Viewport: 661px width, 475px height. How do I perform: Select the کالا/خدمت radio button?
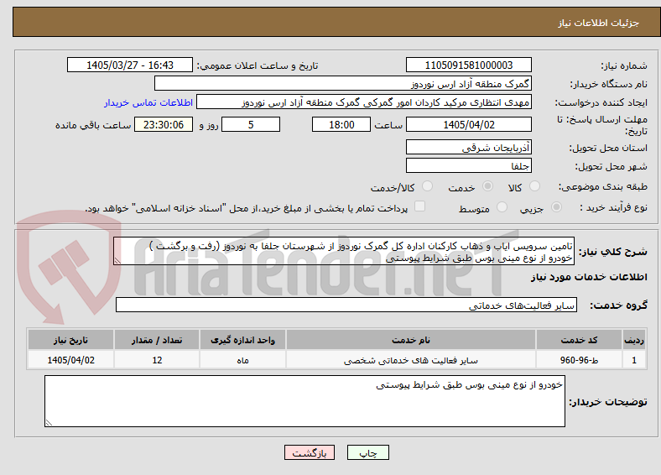tap(428, 186)
